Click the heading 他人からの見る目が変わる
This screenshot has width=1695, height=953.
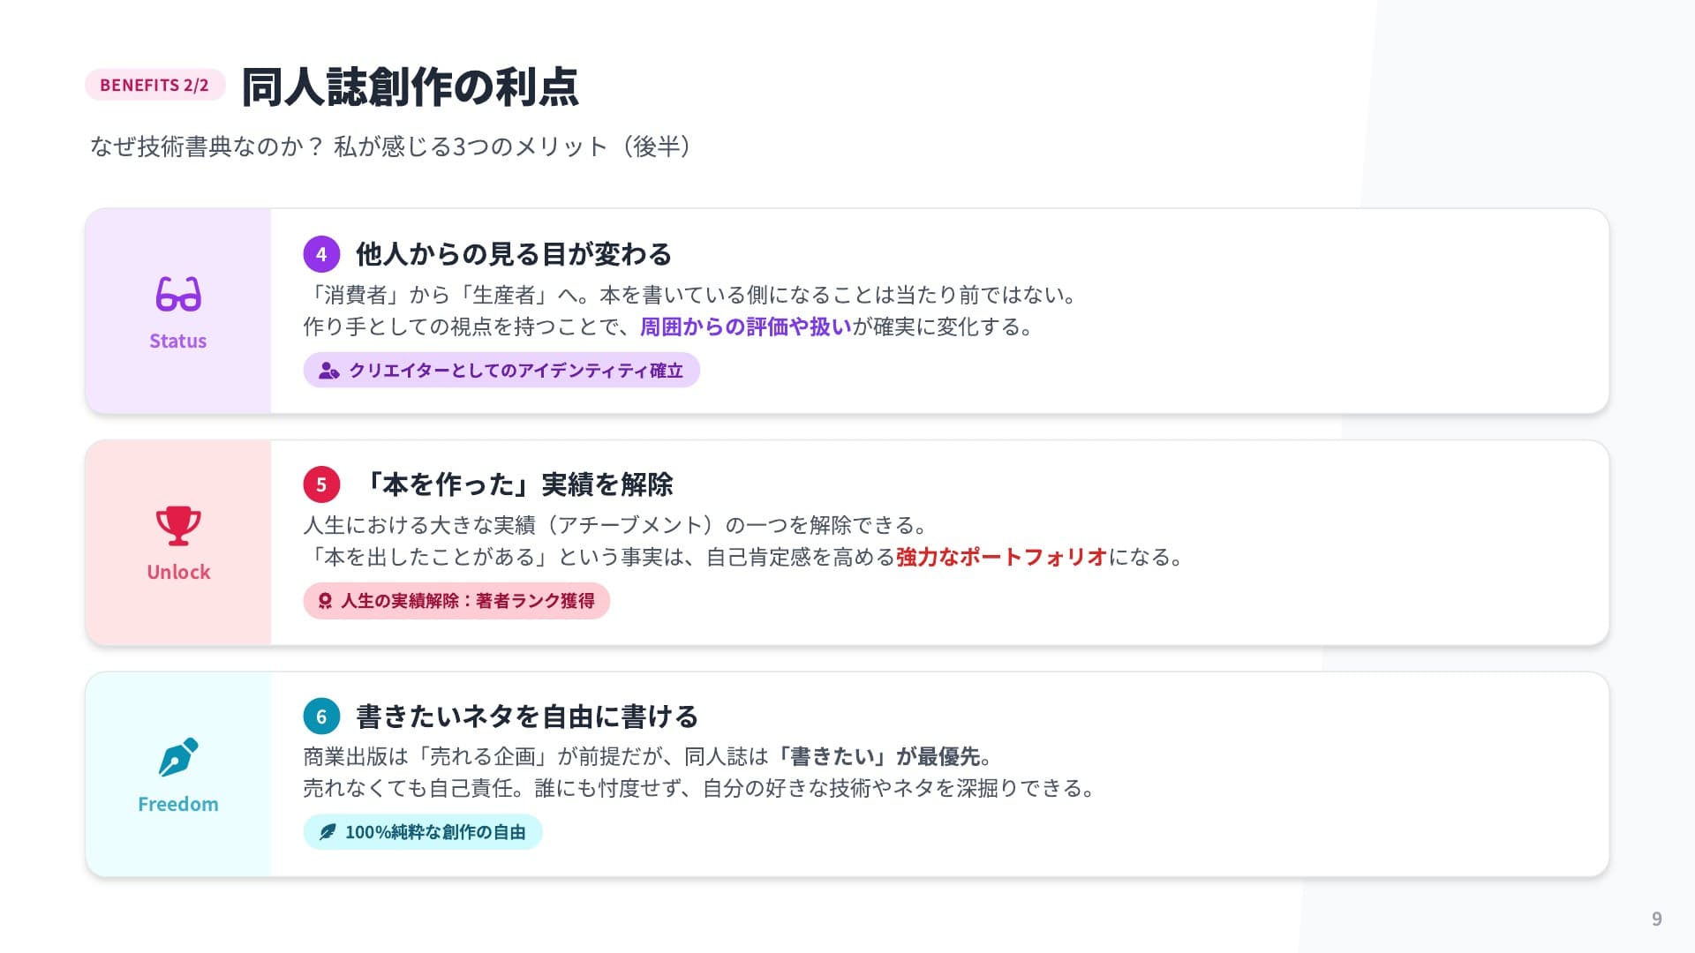pyautogui.click(x=514, y=254)
